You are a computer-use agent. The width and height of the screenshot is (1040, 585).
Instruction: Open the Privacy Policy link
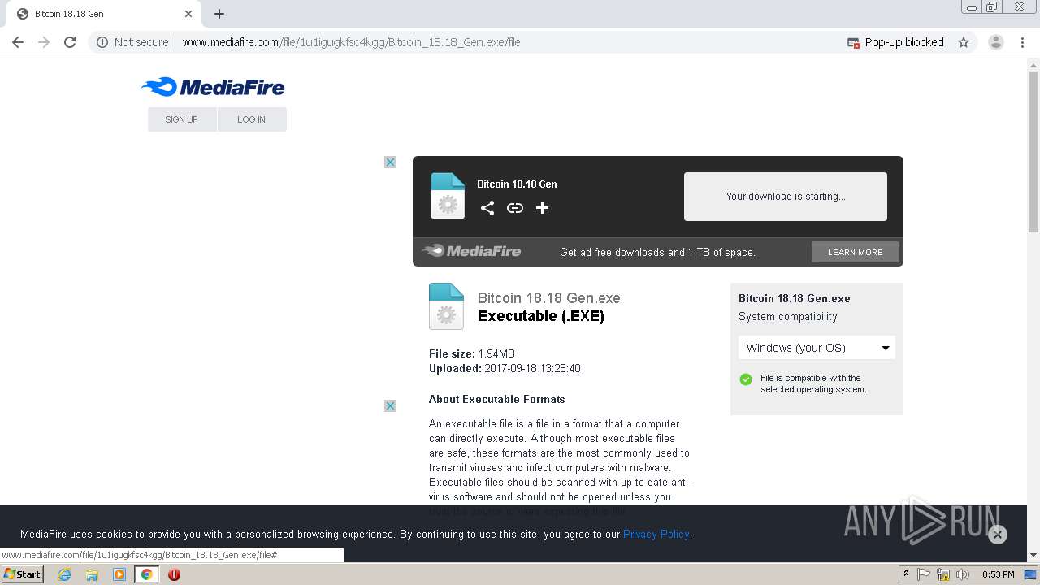pos(656,535)
